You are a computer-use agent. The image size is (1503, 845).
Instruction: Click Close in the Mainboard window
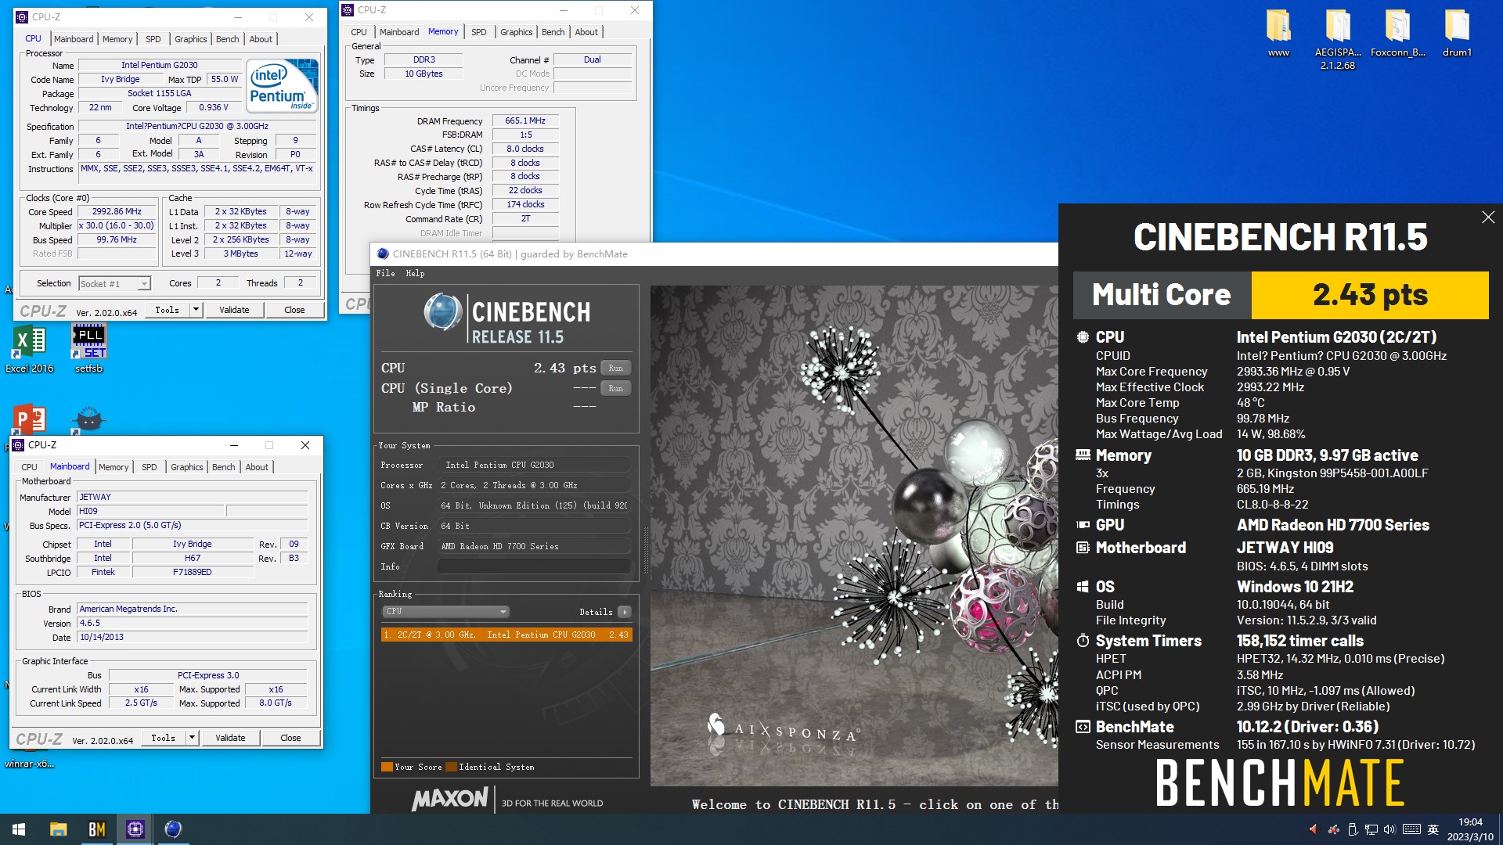[x=290, y=738]
